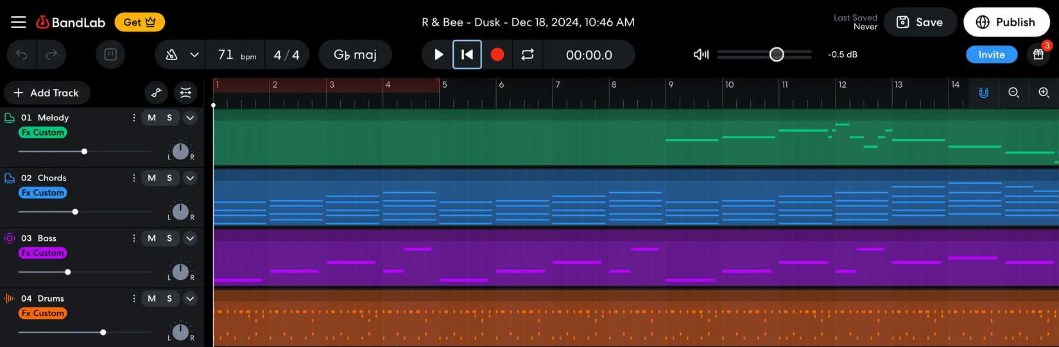Open the track resize lanes icon
This screenshot has width=1059, height=347.
click(185, 93)
